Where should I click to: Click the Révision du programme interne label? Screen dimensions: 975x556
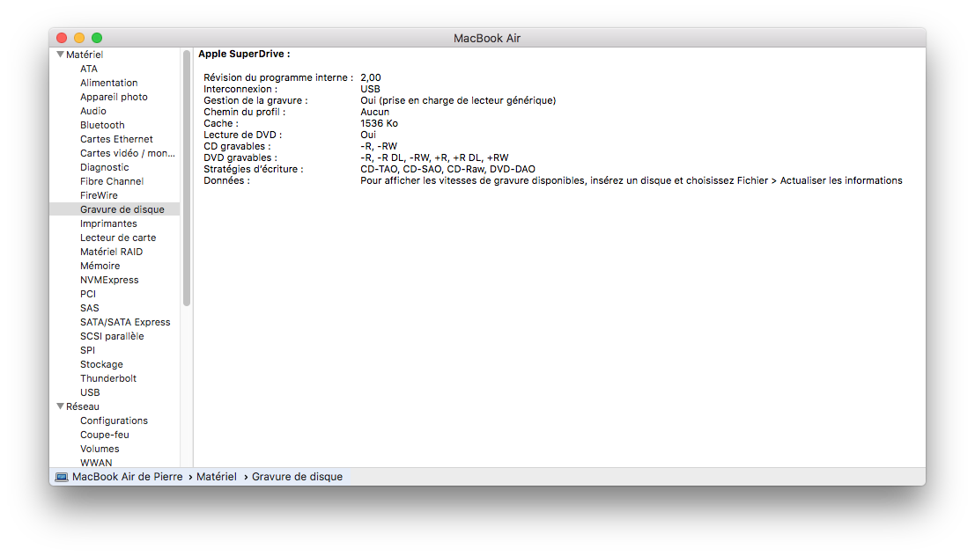point(278,77)
